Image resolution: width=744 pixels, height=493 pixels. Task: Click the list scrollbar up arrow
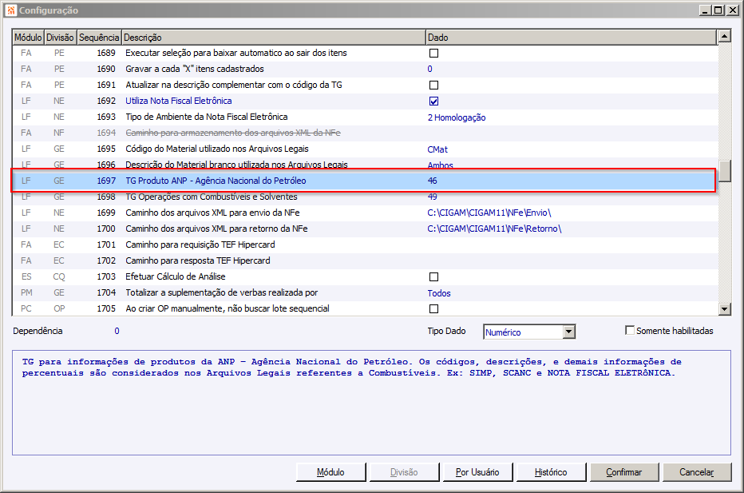pyautogui.click(x=725, y=36)
